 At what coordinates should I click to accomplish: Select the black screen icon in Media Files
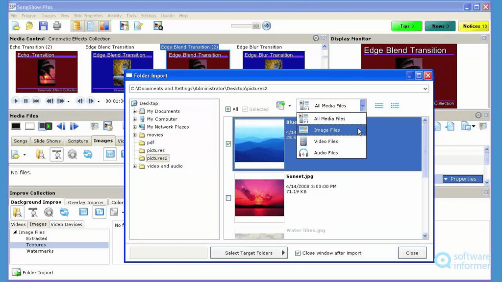point(16,126)
